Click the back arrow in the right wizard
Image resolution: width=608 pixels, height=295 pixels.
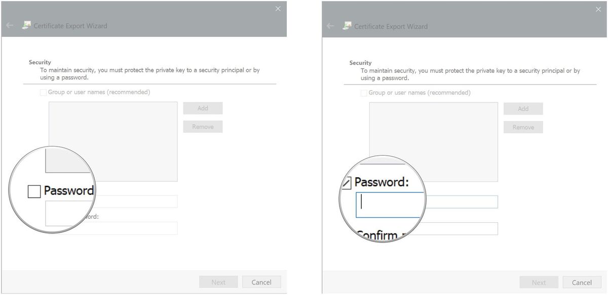tap(330, 26)
